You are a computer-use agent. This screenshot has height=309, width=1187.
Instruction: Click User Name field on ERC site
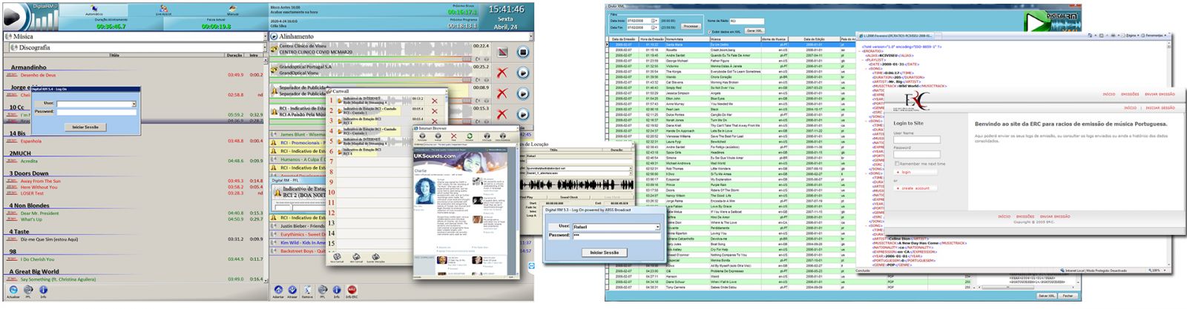tap(916, 139)
